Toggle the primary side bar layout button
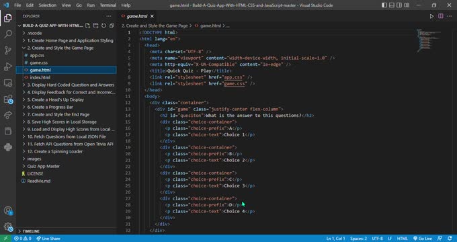Screen dimensions: 457x242 coord(384,5)
